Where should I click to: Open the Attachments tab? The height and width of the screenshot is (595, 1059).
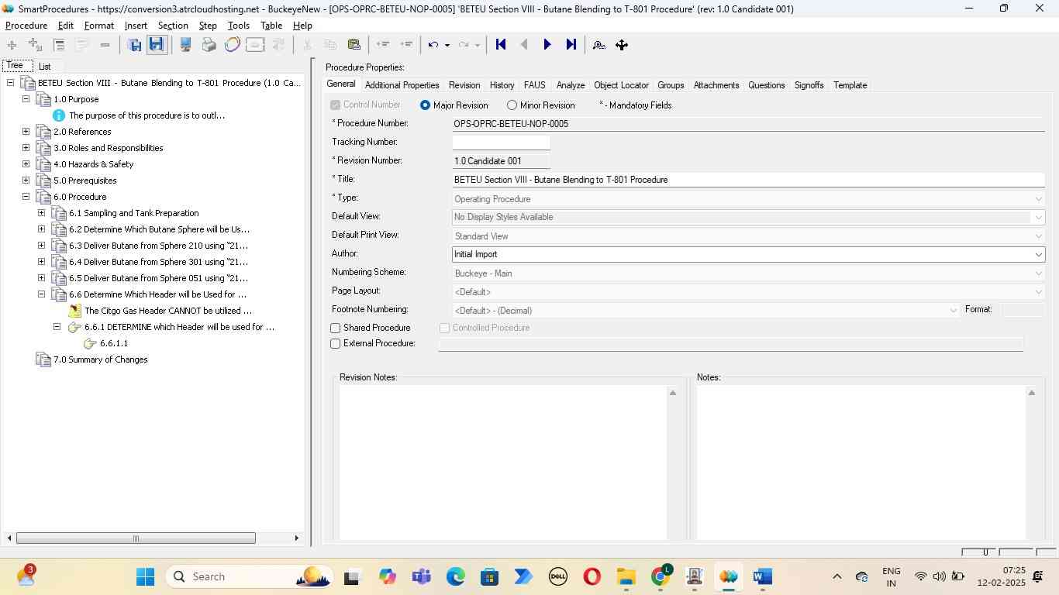point(716,85)
